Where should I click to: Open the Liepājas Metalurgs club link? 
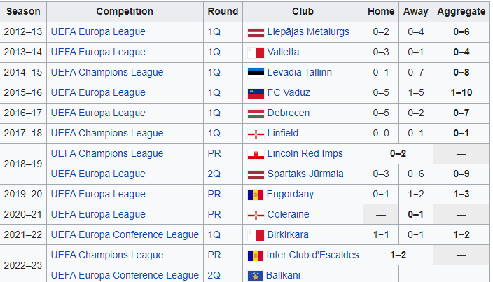[x=308, y=32]
